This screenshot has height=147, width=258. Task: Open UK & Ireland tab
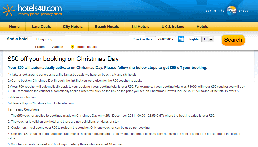pos(173,27)
